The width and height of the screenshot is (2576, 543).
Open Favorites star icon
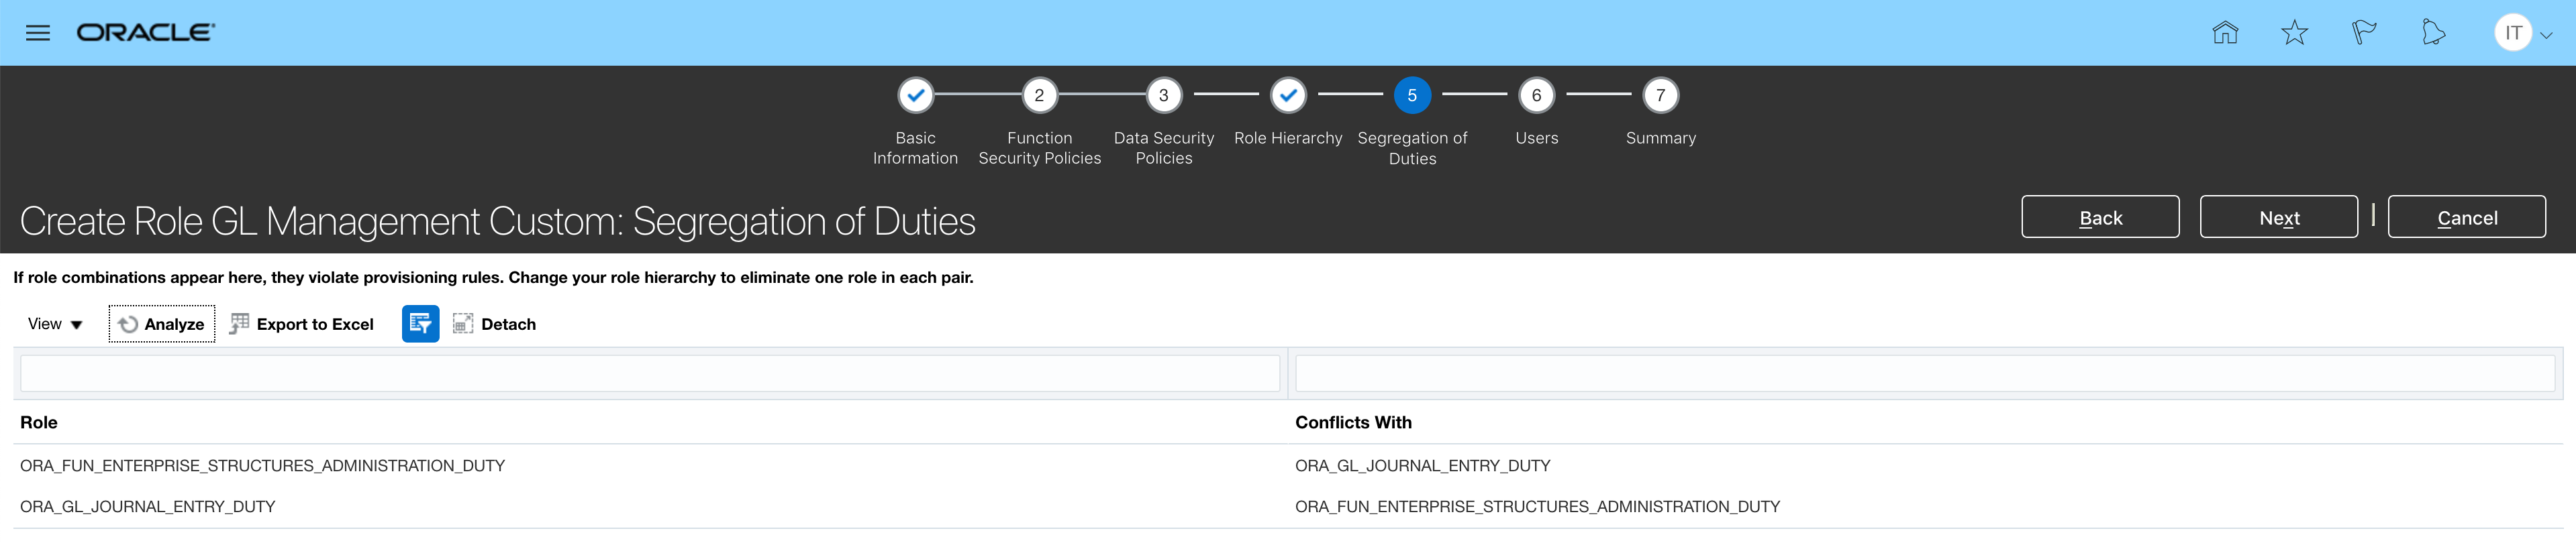2294,33
